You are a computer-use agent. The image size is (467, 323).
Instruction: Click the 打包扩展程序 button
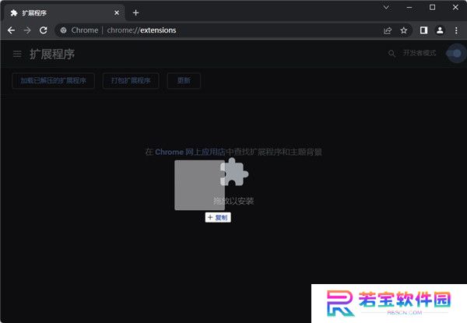131,81
